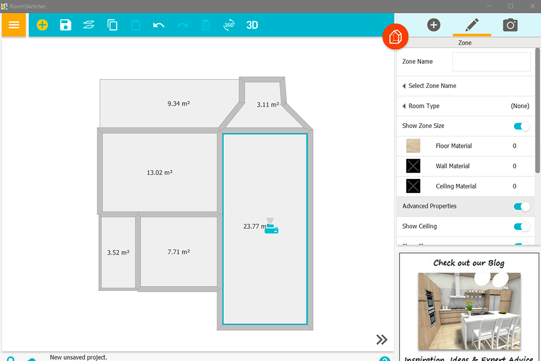Open the 360 view icon
Image resolution: width=541 pixels, height=361 pixels.
coord(229,25)
